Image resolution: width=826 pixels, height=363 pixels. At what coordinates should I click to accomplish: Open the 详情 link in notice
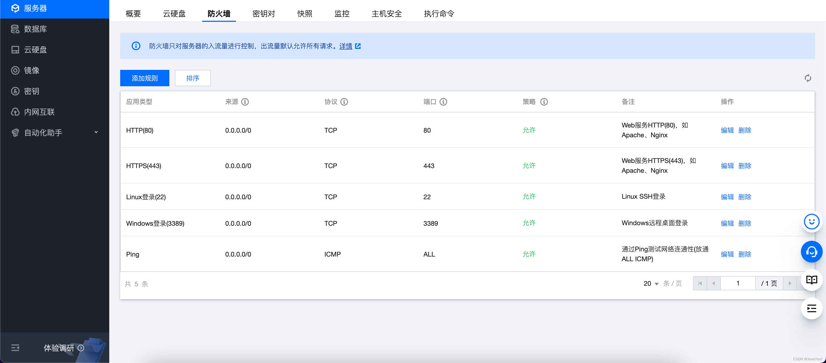pos(346,46)
